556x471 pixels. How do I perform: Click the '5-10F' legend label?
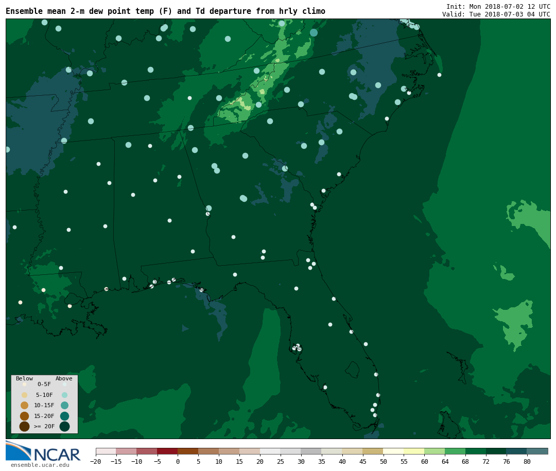(44, 395)
